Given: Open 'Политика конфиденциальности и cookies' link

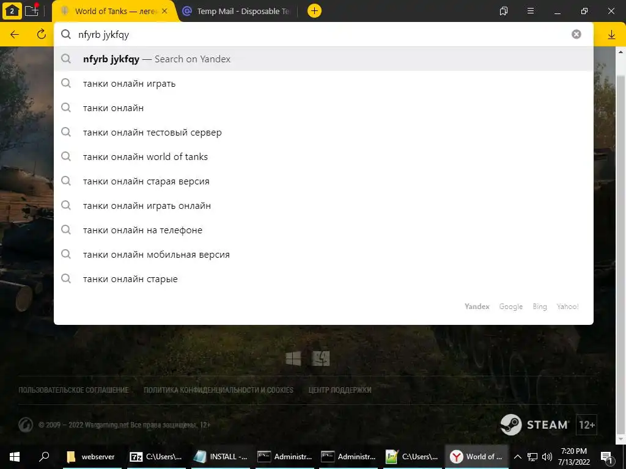Looking at the screenshot, I should [218, 390].
